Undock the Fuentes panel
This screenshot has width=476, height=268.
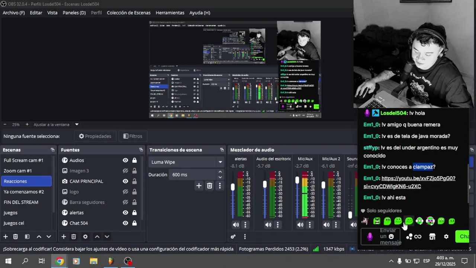(x=141, y=150)
